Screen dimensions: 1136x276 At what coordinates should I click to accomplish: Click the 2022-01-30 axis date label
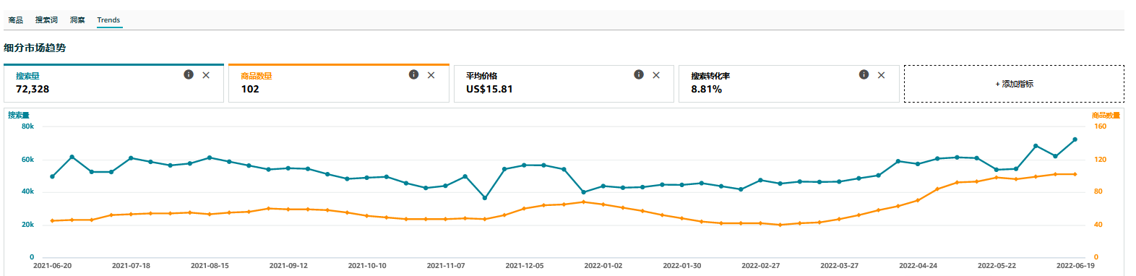(x=682, y=266)
